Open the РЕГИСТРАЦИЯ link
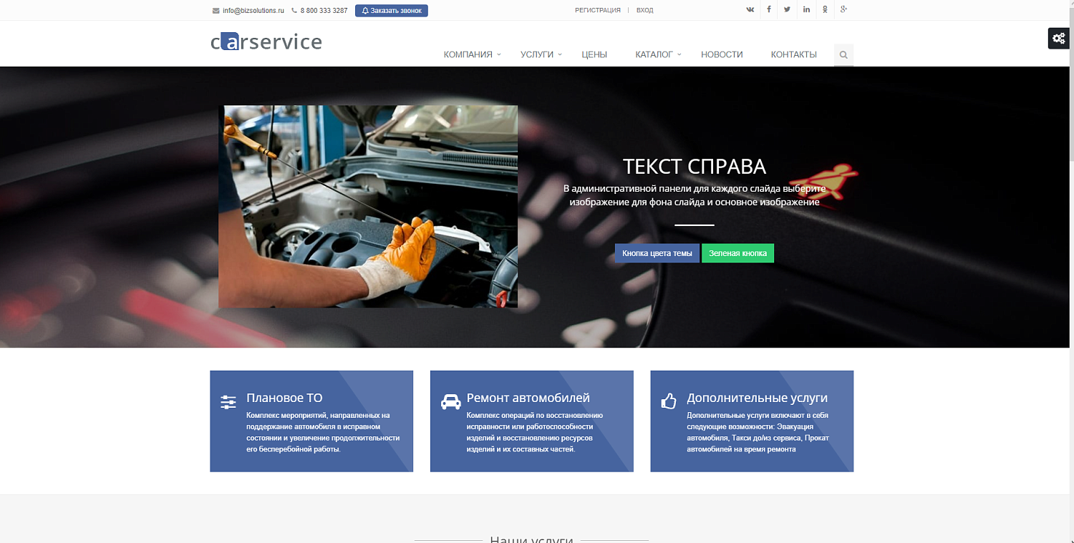1074x543 pixels. click(599, 10)
